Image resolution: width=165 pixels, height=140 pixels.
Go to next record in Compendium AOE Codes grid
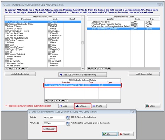point(102,69)
